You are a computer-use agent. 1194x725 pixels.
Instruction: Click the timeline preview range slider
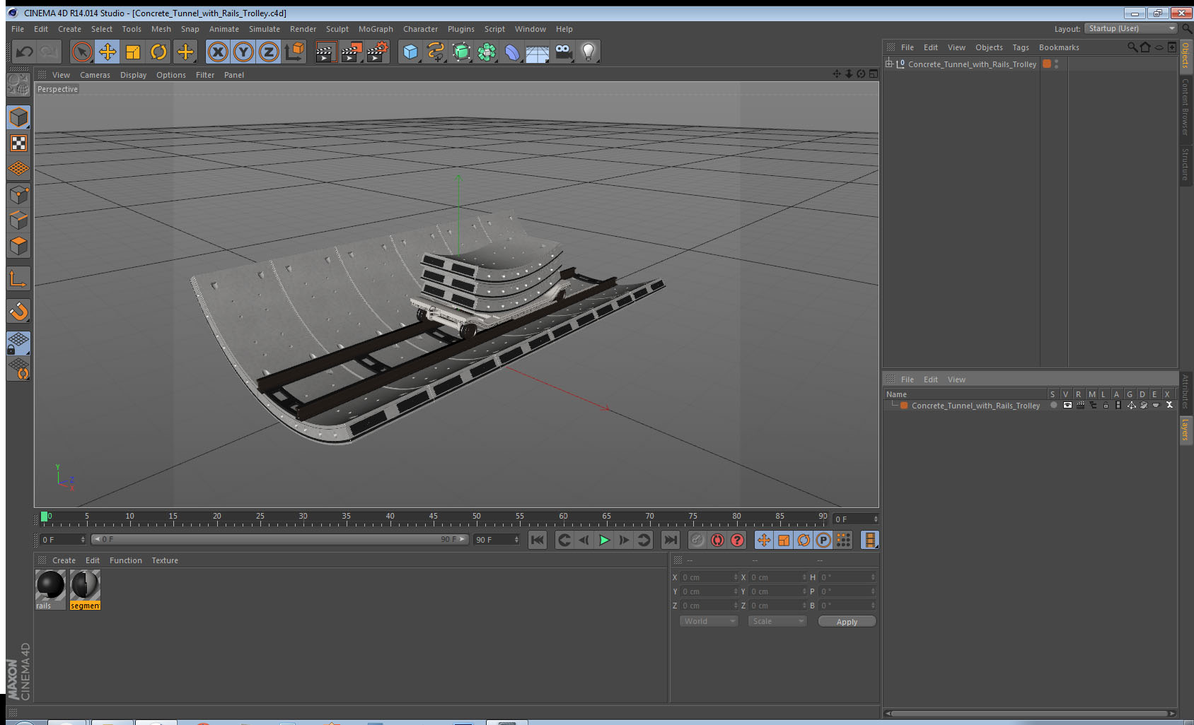point(280,539)
